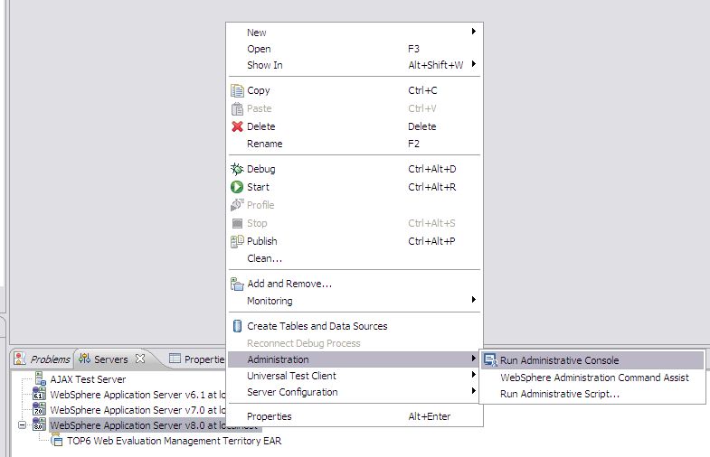710x457 pixels.
Task: Expand the Universal Test Client submenu arrow
Action: (x=474, y=374)
